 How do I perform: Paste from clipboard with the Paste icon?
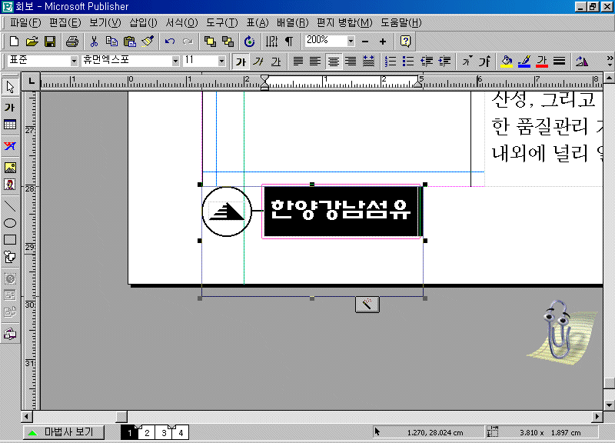[x=129, y=42]
